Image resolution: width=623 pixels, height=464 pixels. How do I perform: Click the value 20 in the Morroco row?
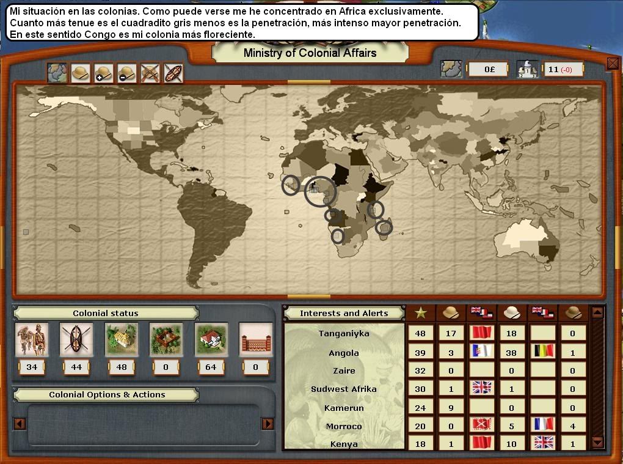coord(420,426)
